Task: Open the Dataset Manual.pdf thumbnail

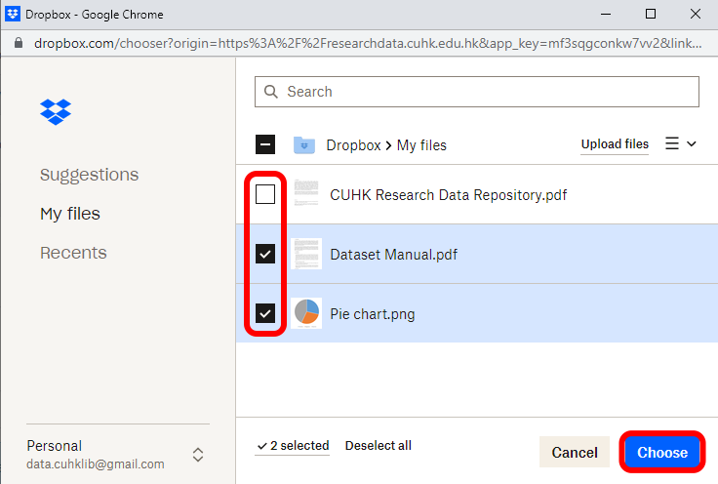Action: tap(306, 254)
